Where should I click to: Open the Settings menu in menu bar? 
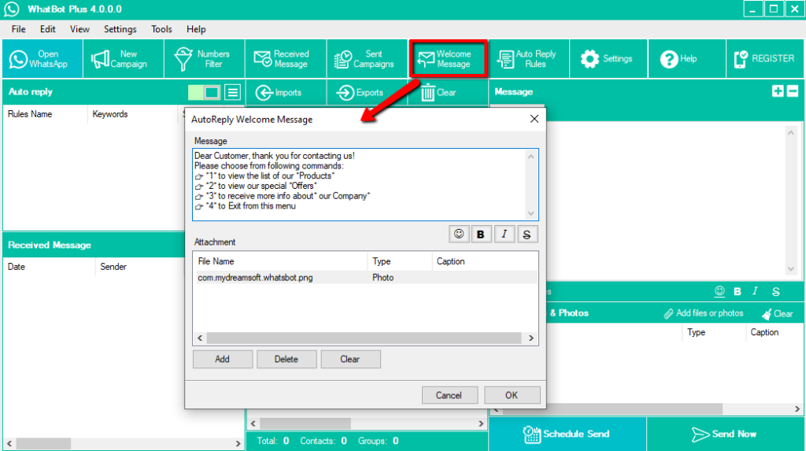(x=120, y=29)
